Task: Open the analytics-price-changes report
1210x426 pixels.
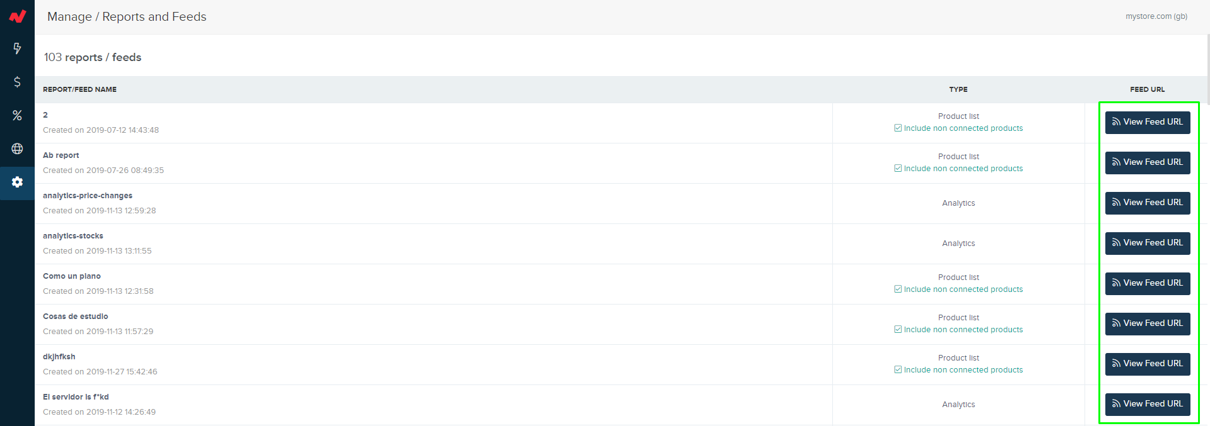Action: tap(88, 196)
